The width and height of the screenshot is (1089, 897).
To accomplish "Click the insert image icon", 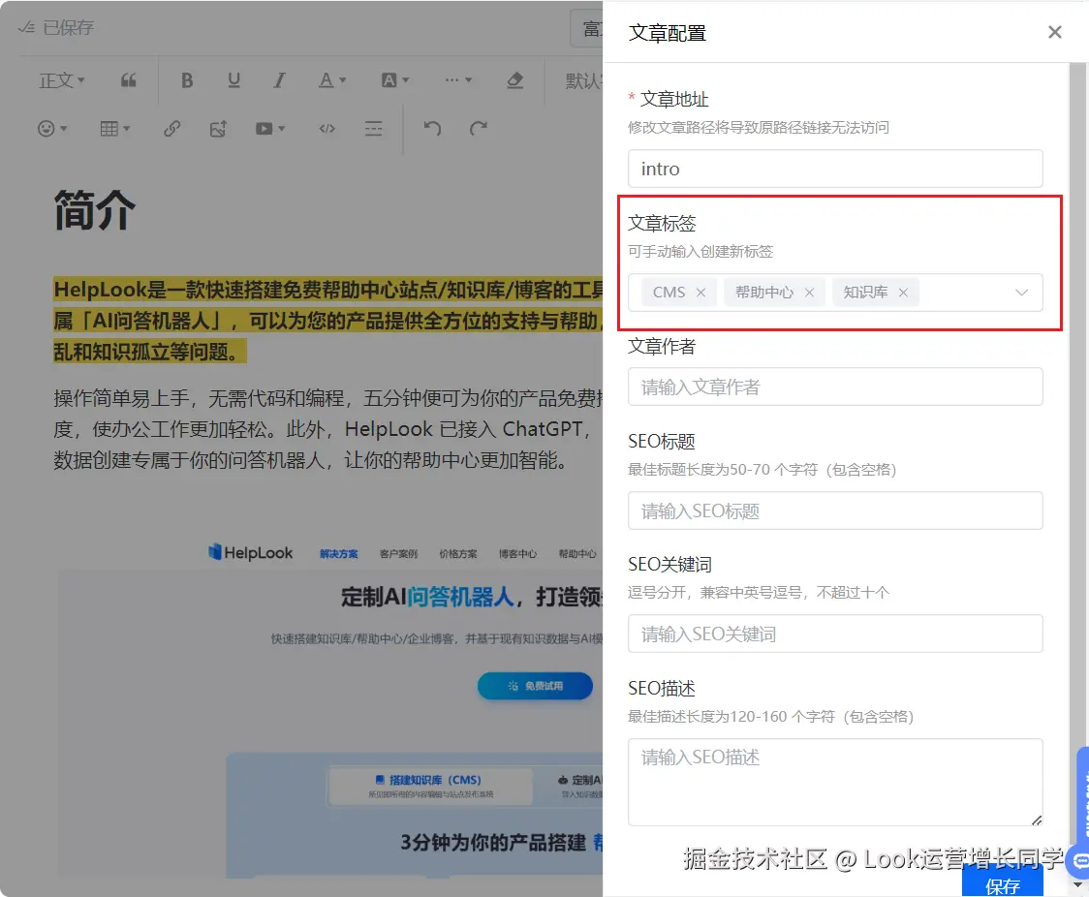I will pos(218,129).
